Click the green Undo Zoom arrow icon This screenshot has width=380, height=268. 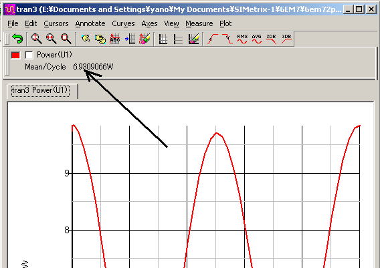17,39
